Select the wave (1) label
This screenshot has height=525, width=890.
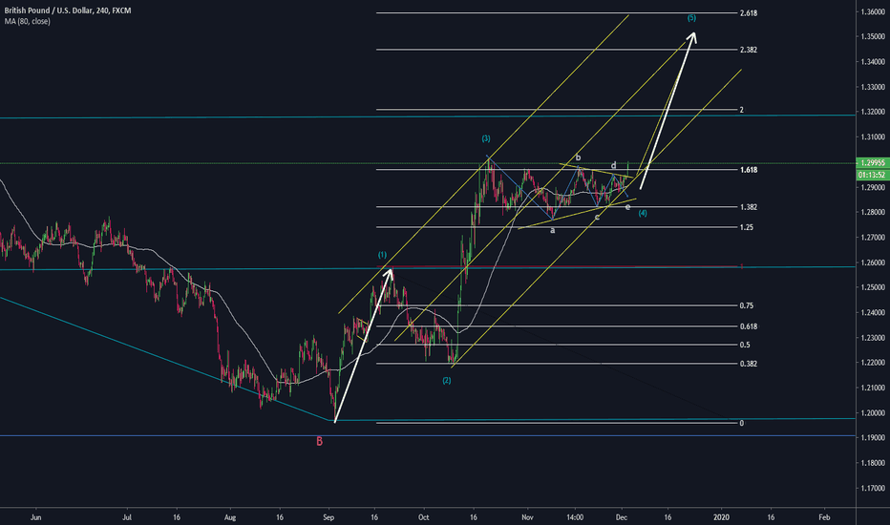point(382,255)
